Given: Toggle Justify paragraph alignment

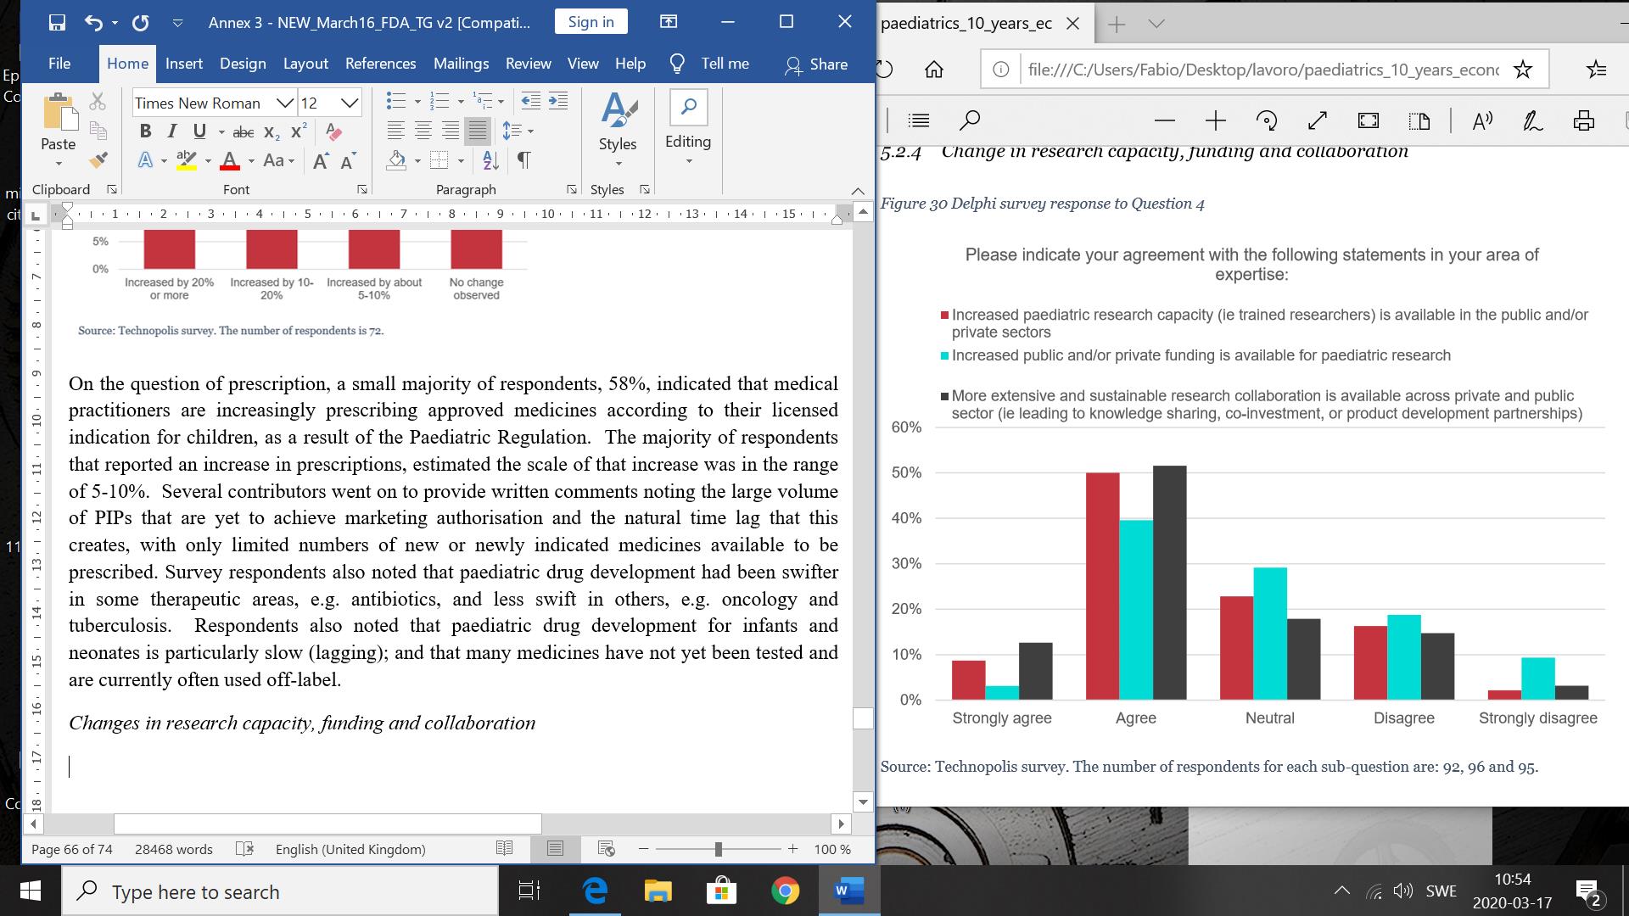Looking at the screenshot, I should tap(478, 131).
